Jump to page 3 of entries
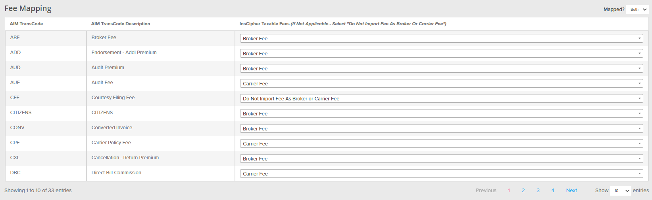Image resolution: width=652 pixels, height=200 pixels. (538, 191)
